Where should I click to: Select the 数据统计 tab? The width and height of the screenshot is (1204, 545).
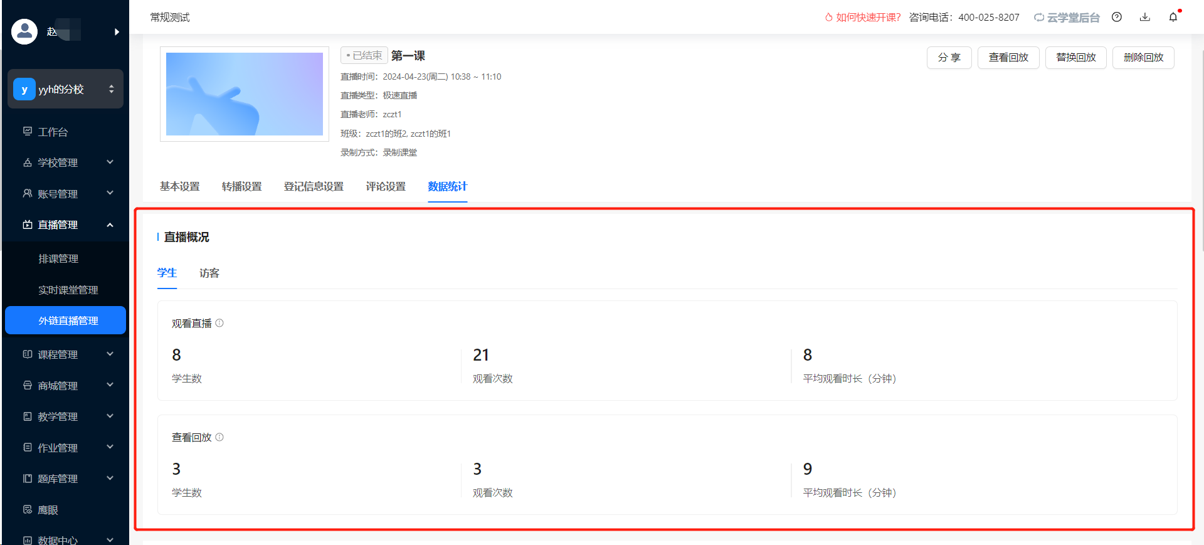(x=448, y=186)
